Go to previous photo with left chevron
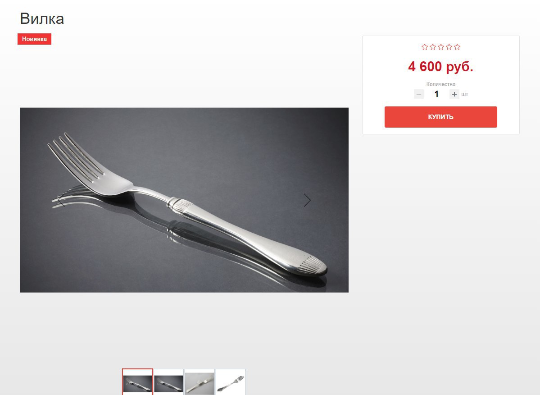Screen dimensions: 540x395 click(x=61, y=200)
